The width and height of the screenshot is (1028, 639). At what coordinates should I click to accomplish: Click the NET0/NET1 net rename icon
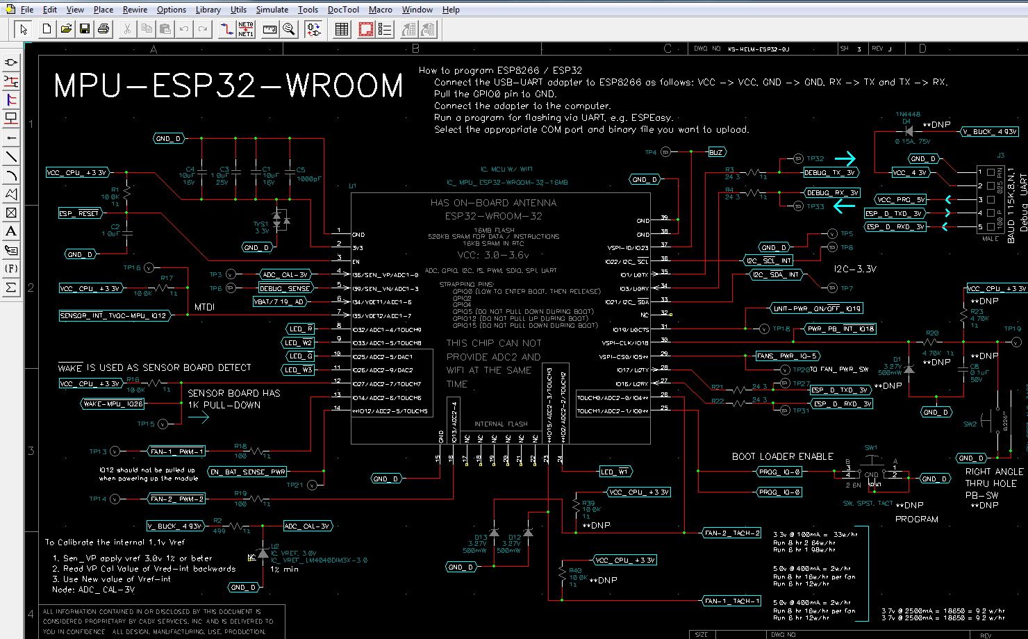coord(246,29)
